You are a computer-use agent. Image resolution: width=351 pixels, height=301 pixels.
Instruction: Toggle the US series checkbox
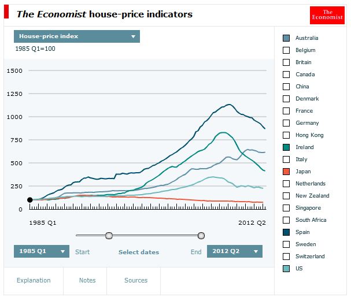[x=286, y=269]
